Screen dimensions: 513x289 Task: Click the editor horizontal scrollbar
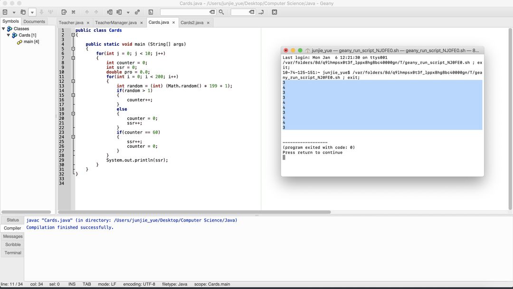[194, 212]
